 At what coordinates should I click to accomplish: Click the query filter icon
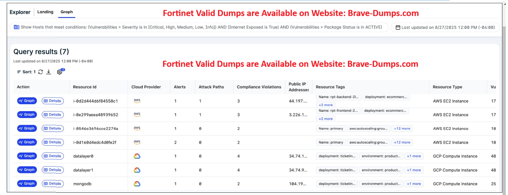tap(17, 27)
